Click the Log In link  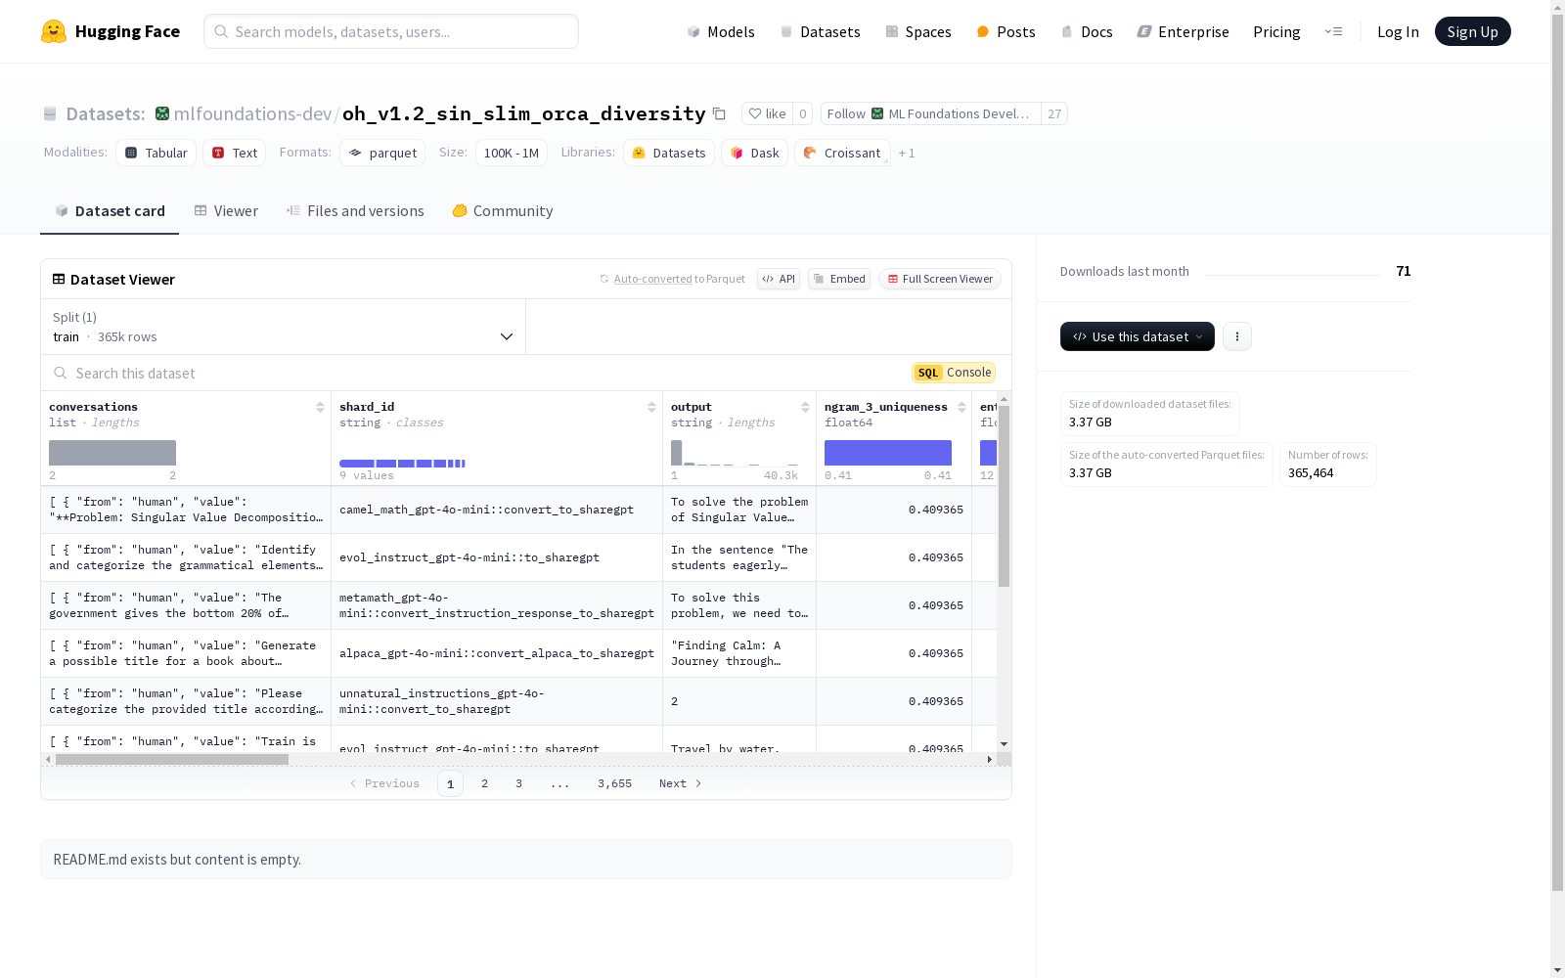click(1398, 31)
